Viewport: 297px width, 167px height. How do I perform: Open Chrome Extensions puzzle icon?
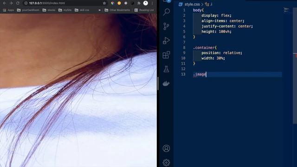tap(139, 3)
